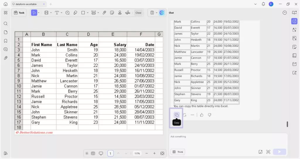This screenshot has width=300, height=159.
Task: Select the cursor selection tool
Action: pyautogui.click(x=34, y=13)
